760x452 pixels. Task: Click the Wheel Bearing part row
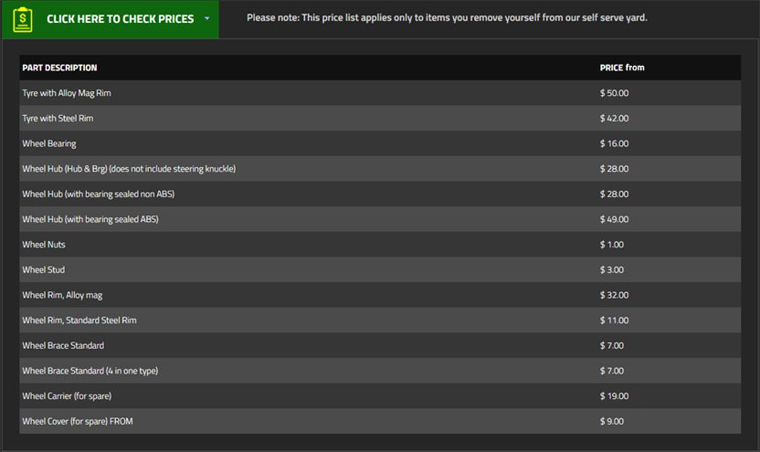coord(49,143)
